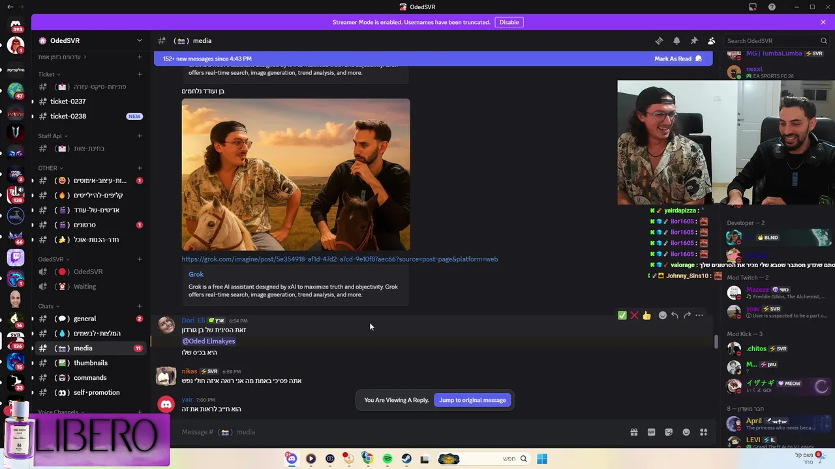
Task: Open the ticket-0238 channel
Action: [91, 116]
